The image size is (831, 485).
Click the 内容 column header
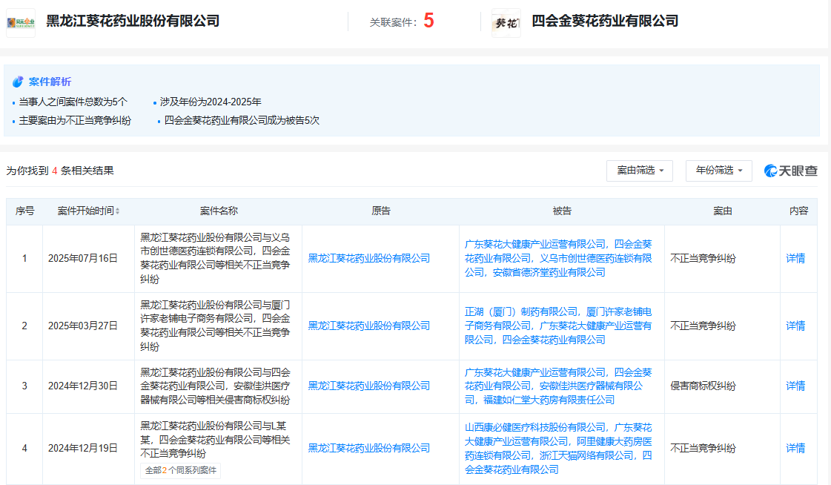[x=798, y=211]
